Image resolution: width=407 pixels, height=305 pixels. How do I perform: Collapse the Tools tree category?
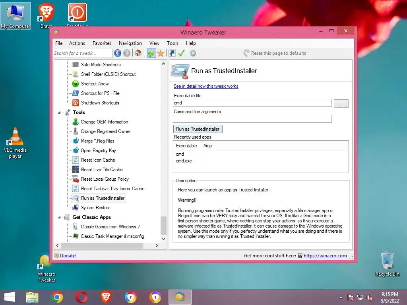(x=59, y=112)
